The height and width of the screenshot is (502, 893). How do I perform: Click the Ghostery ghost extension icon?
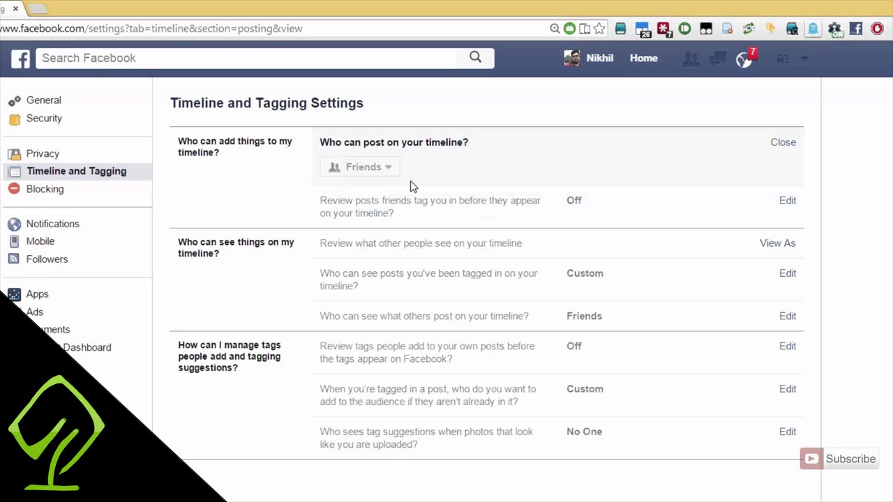[x=813, y=29]
